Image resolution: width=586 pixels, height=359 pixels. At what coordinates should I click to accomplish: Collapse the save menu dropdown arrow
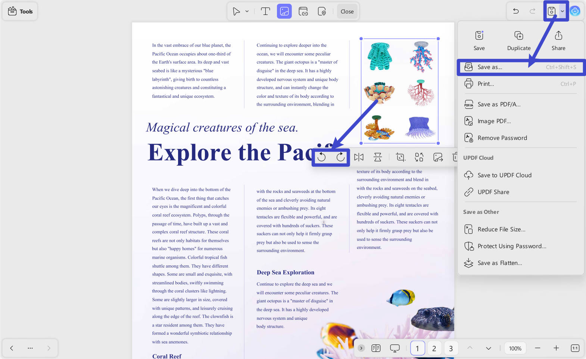pos(562,11)
